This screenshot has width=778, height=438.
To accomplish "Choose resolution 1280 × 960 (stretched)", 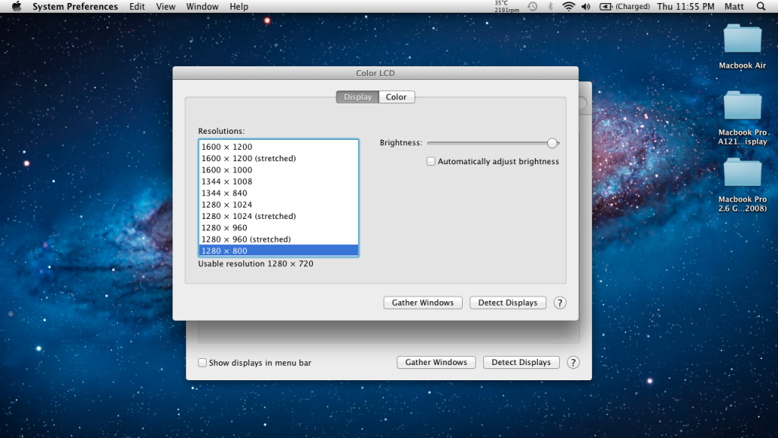I will [x=278, y=239].
